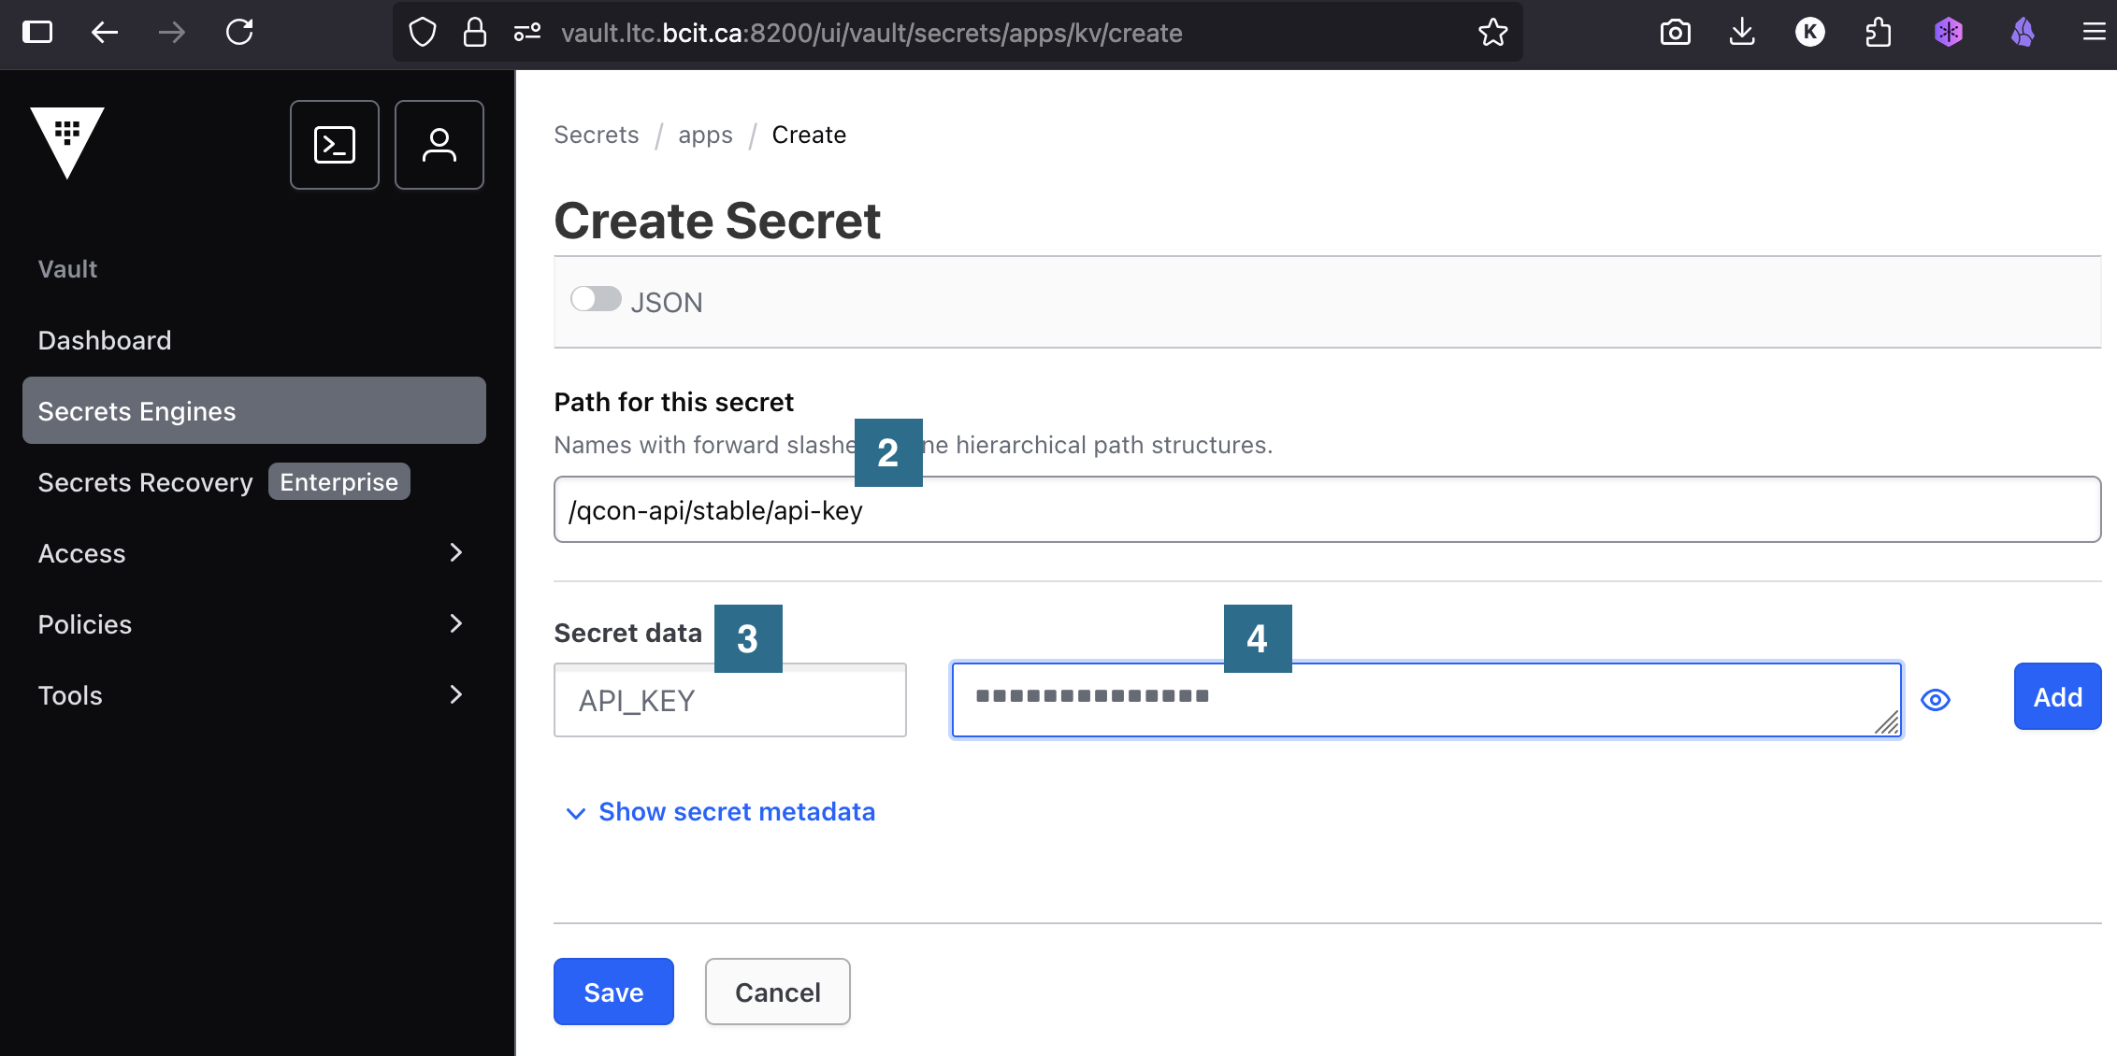The image size is (2117, 1056).
Task: Click the browser shield tracking protection icon
Action: click(422, 32)
